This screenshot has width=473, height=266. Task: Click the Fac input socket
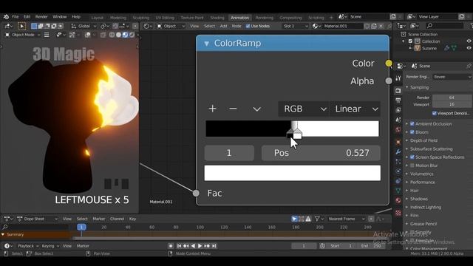(196, 193)
